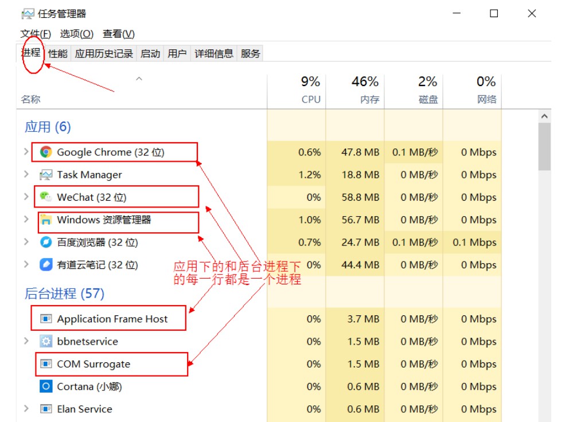
Task: Expand the Google Chrome (32 位) row
Action: (26, 151)
